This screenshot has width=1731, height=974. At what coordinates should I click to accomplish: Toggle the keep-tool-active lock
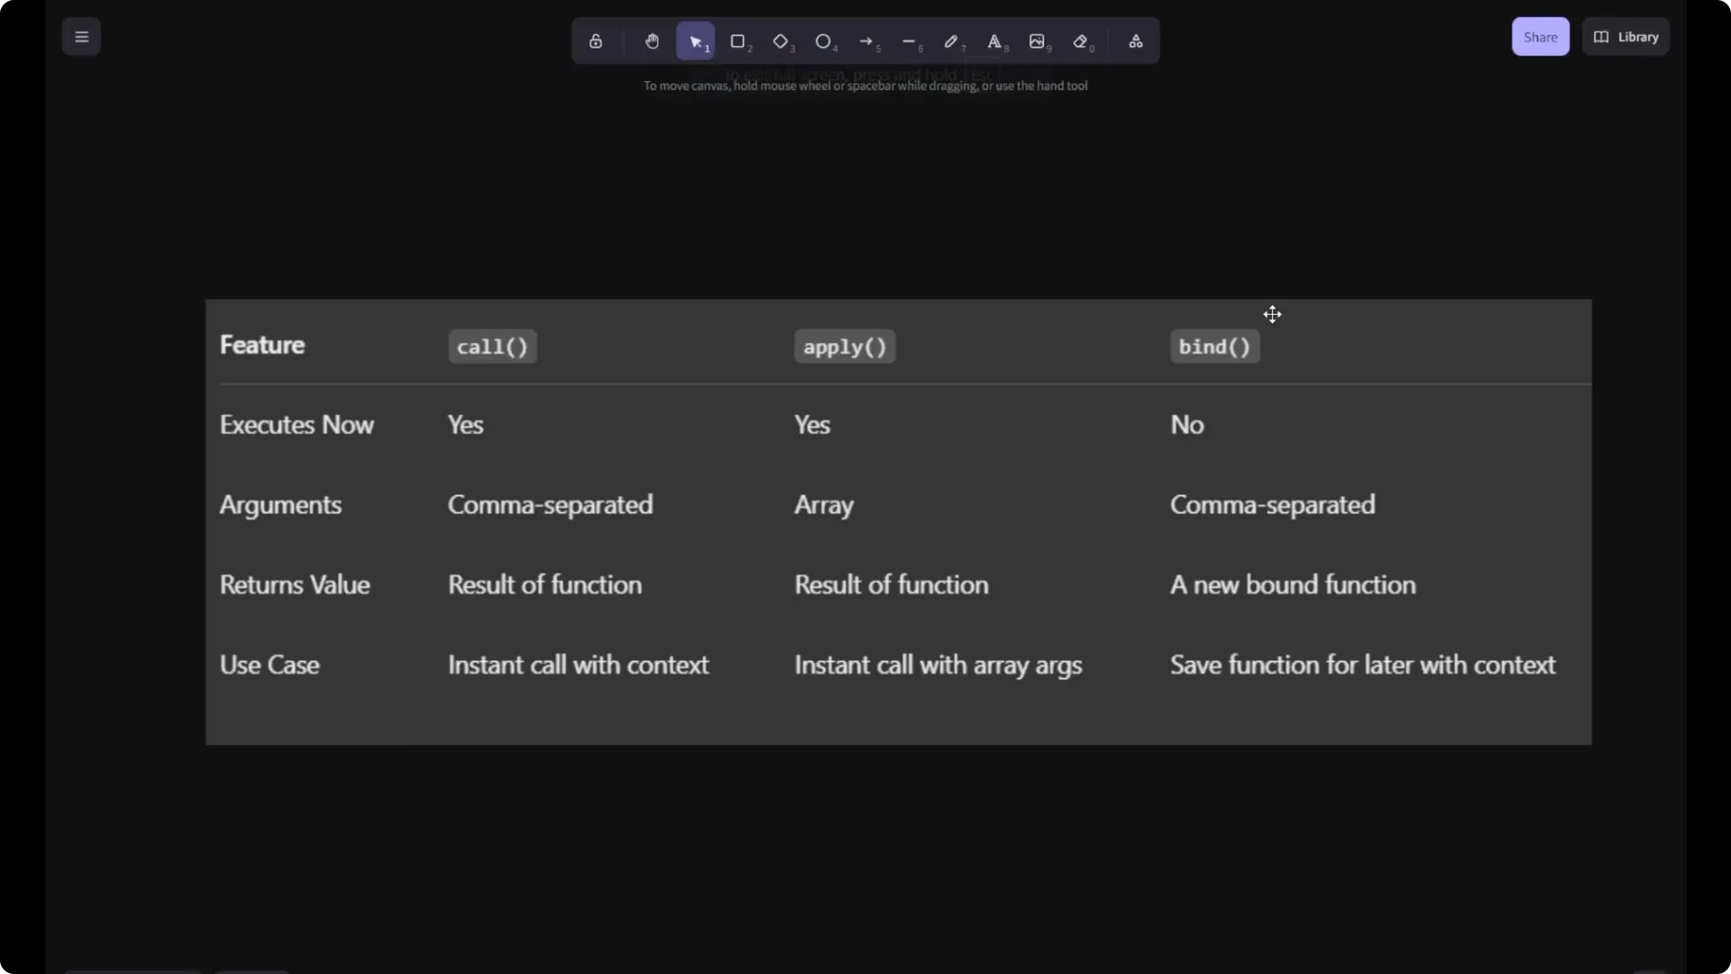pos(595,41)
